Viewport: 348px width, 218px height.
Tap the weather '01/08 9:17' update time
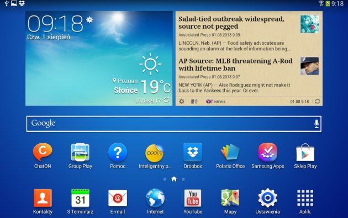click(x=148, y=101)
